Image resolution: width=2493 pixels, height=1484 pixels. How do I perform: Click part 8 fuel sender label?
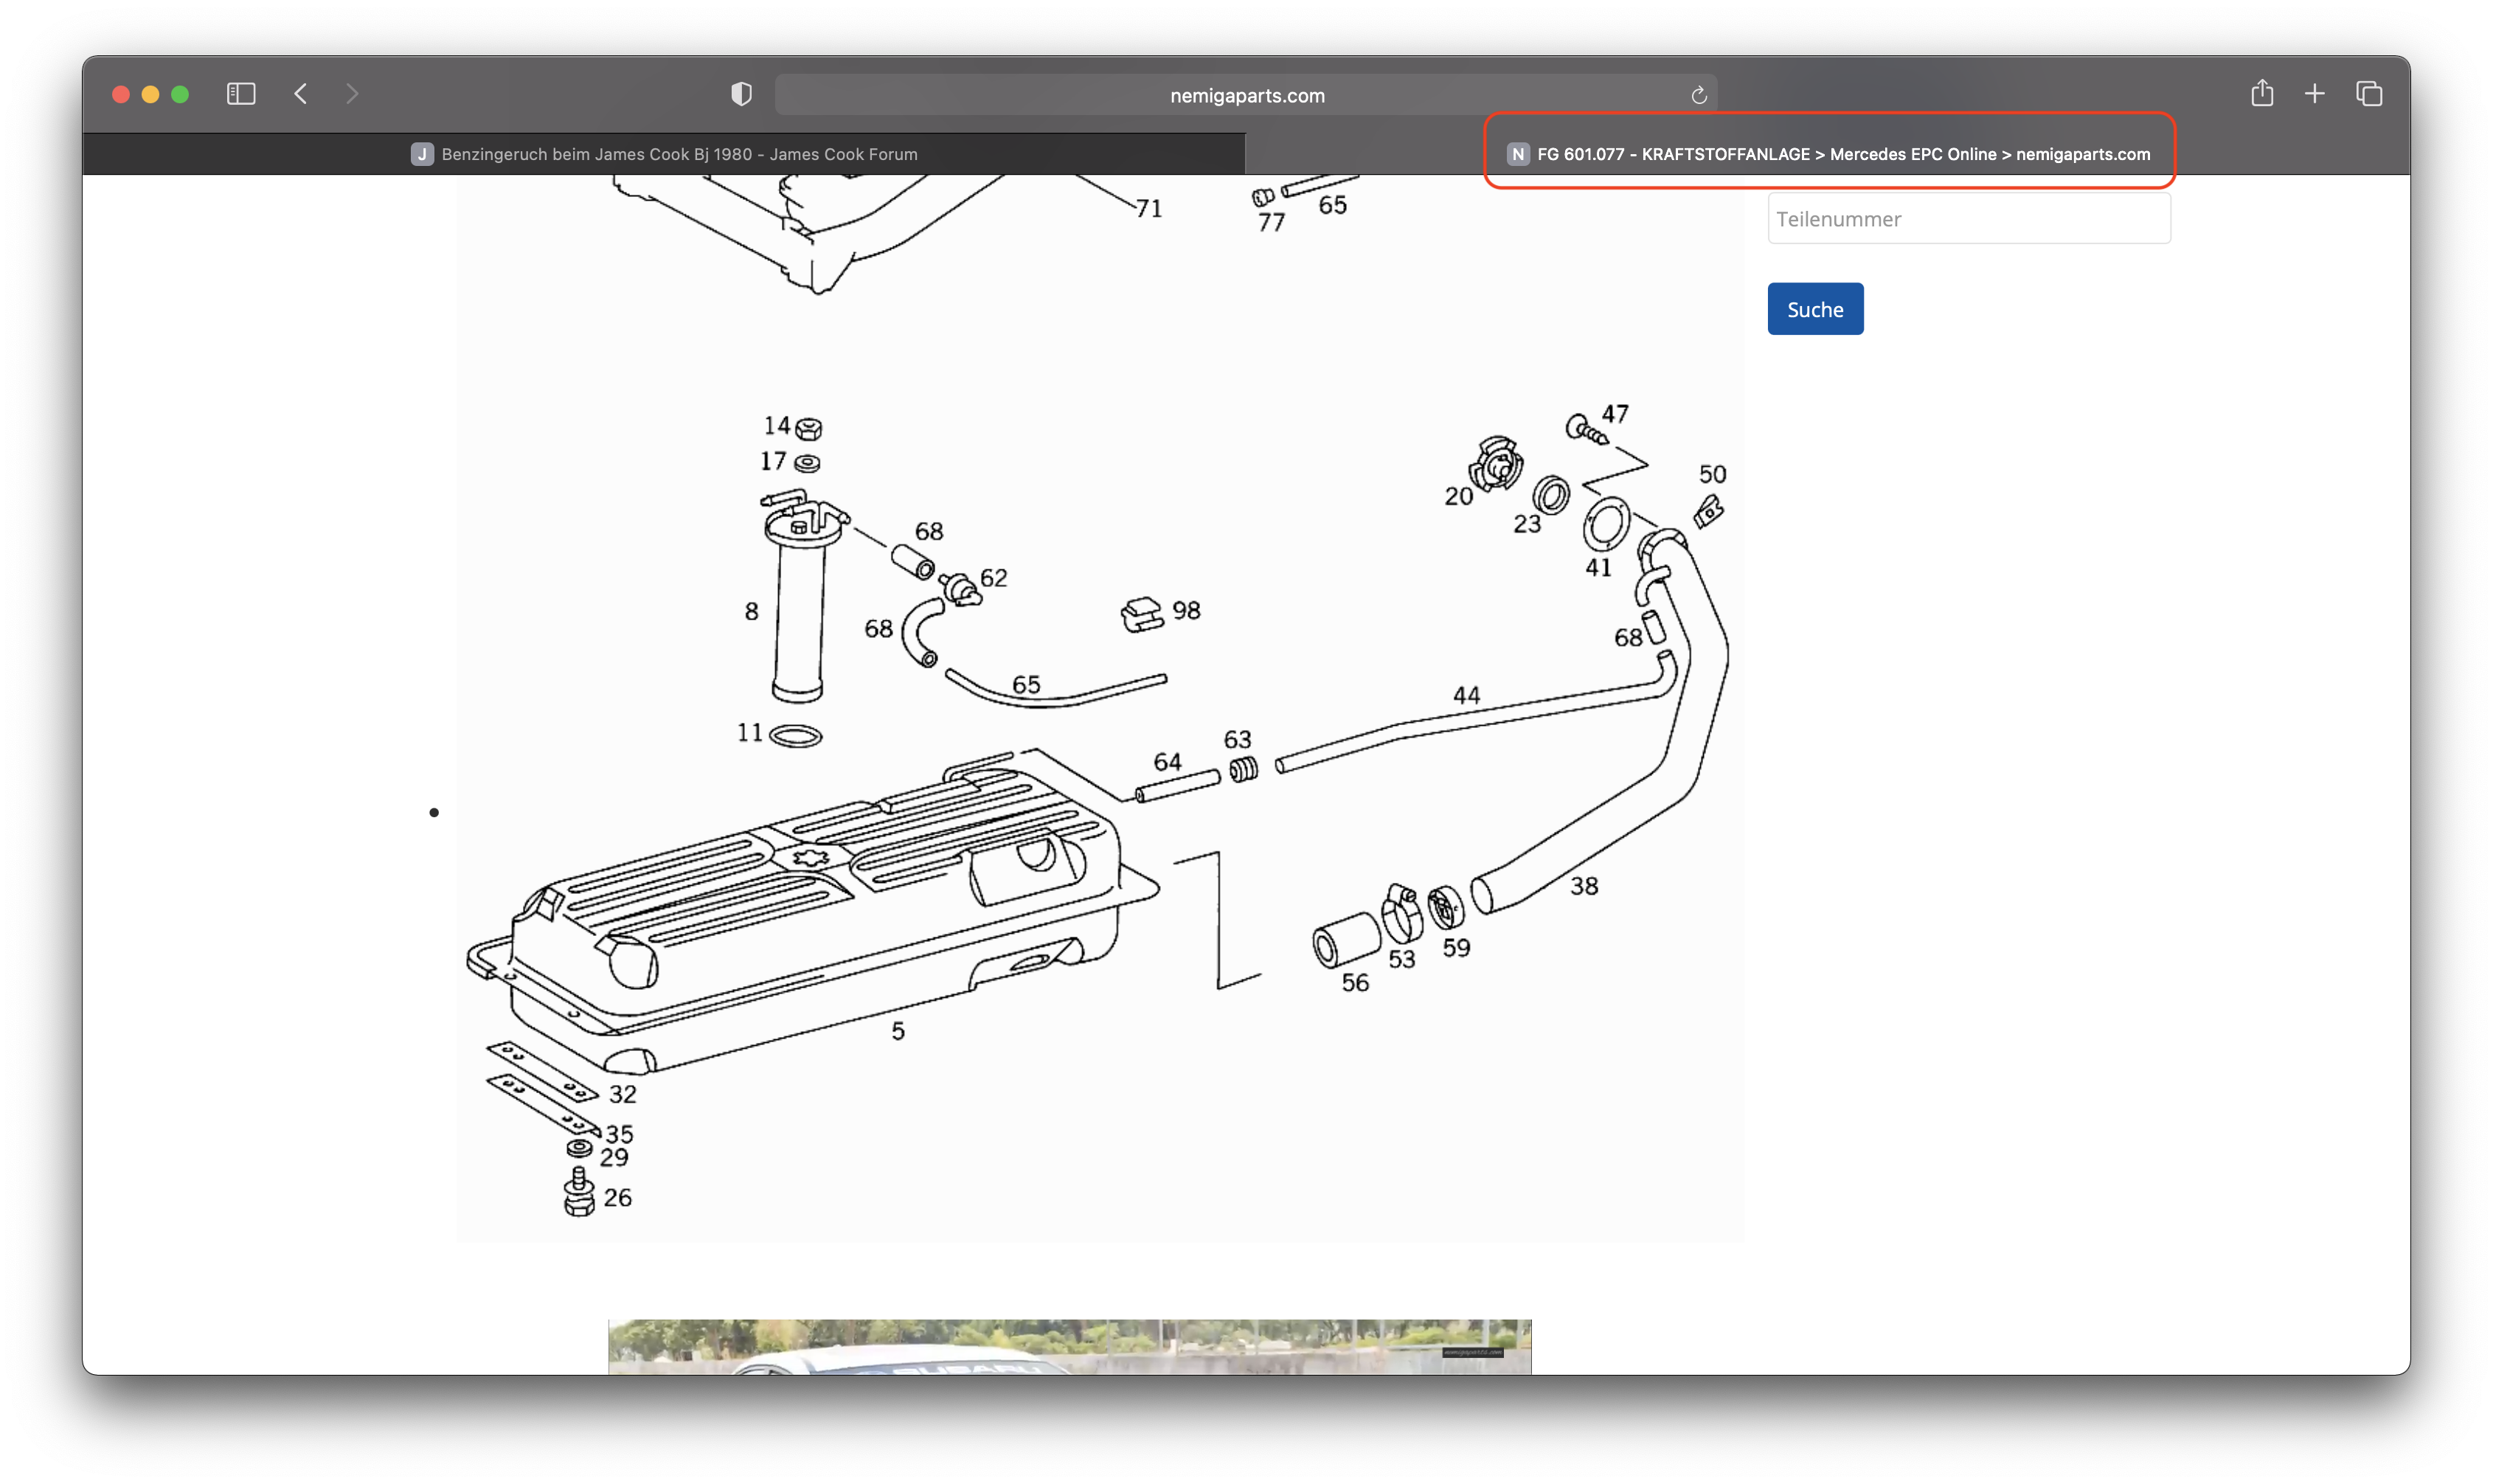coord(751,612)
